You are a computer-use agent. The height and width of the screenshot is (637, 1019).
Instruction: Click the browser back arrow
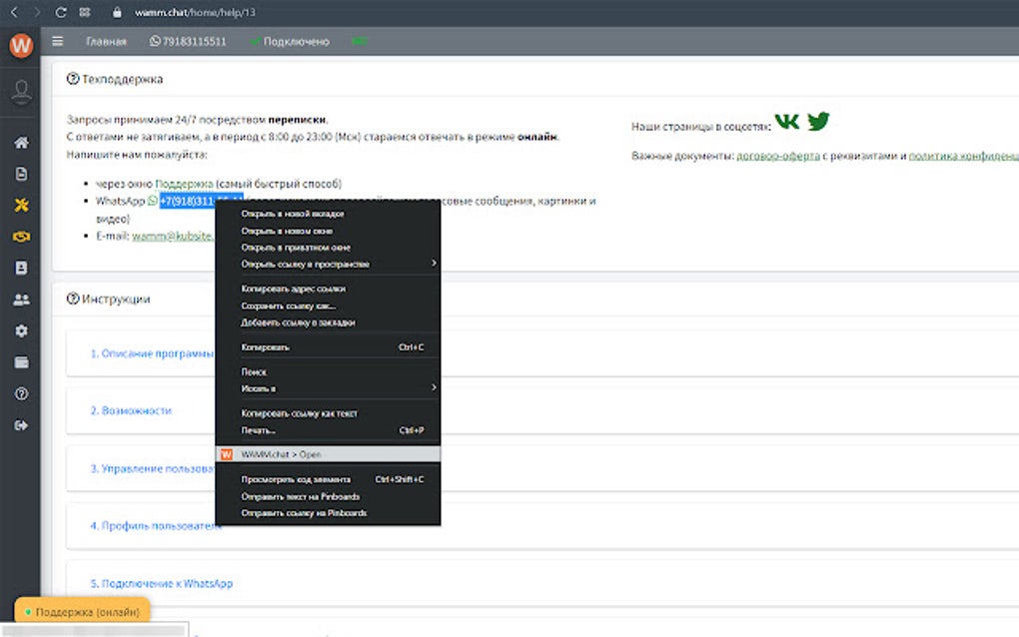pyautogui.click(x=14, y=12)
